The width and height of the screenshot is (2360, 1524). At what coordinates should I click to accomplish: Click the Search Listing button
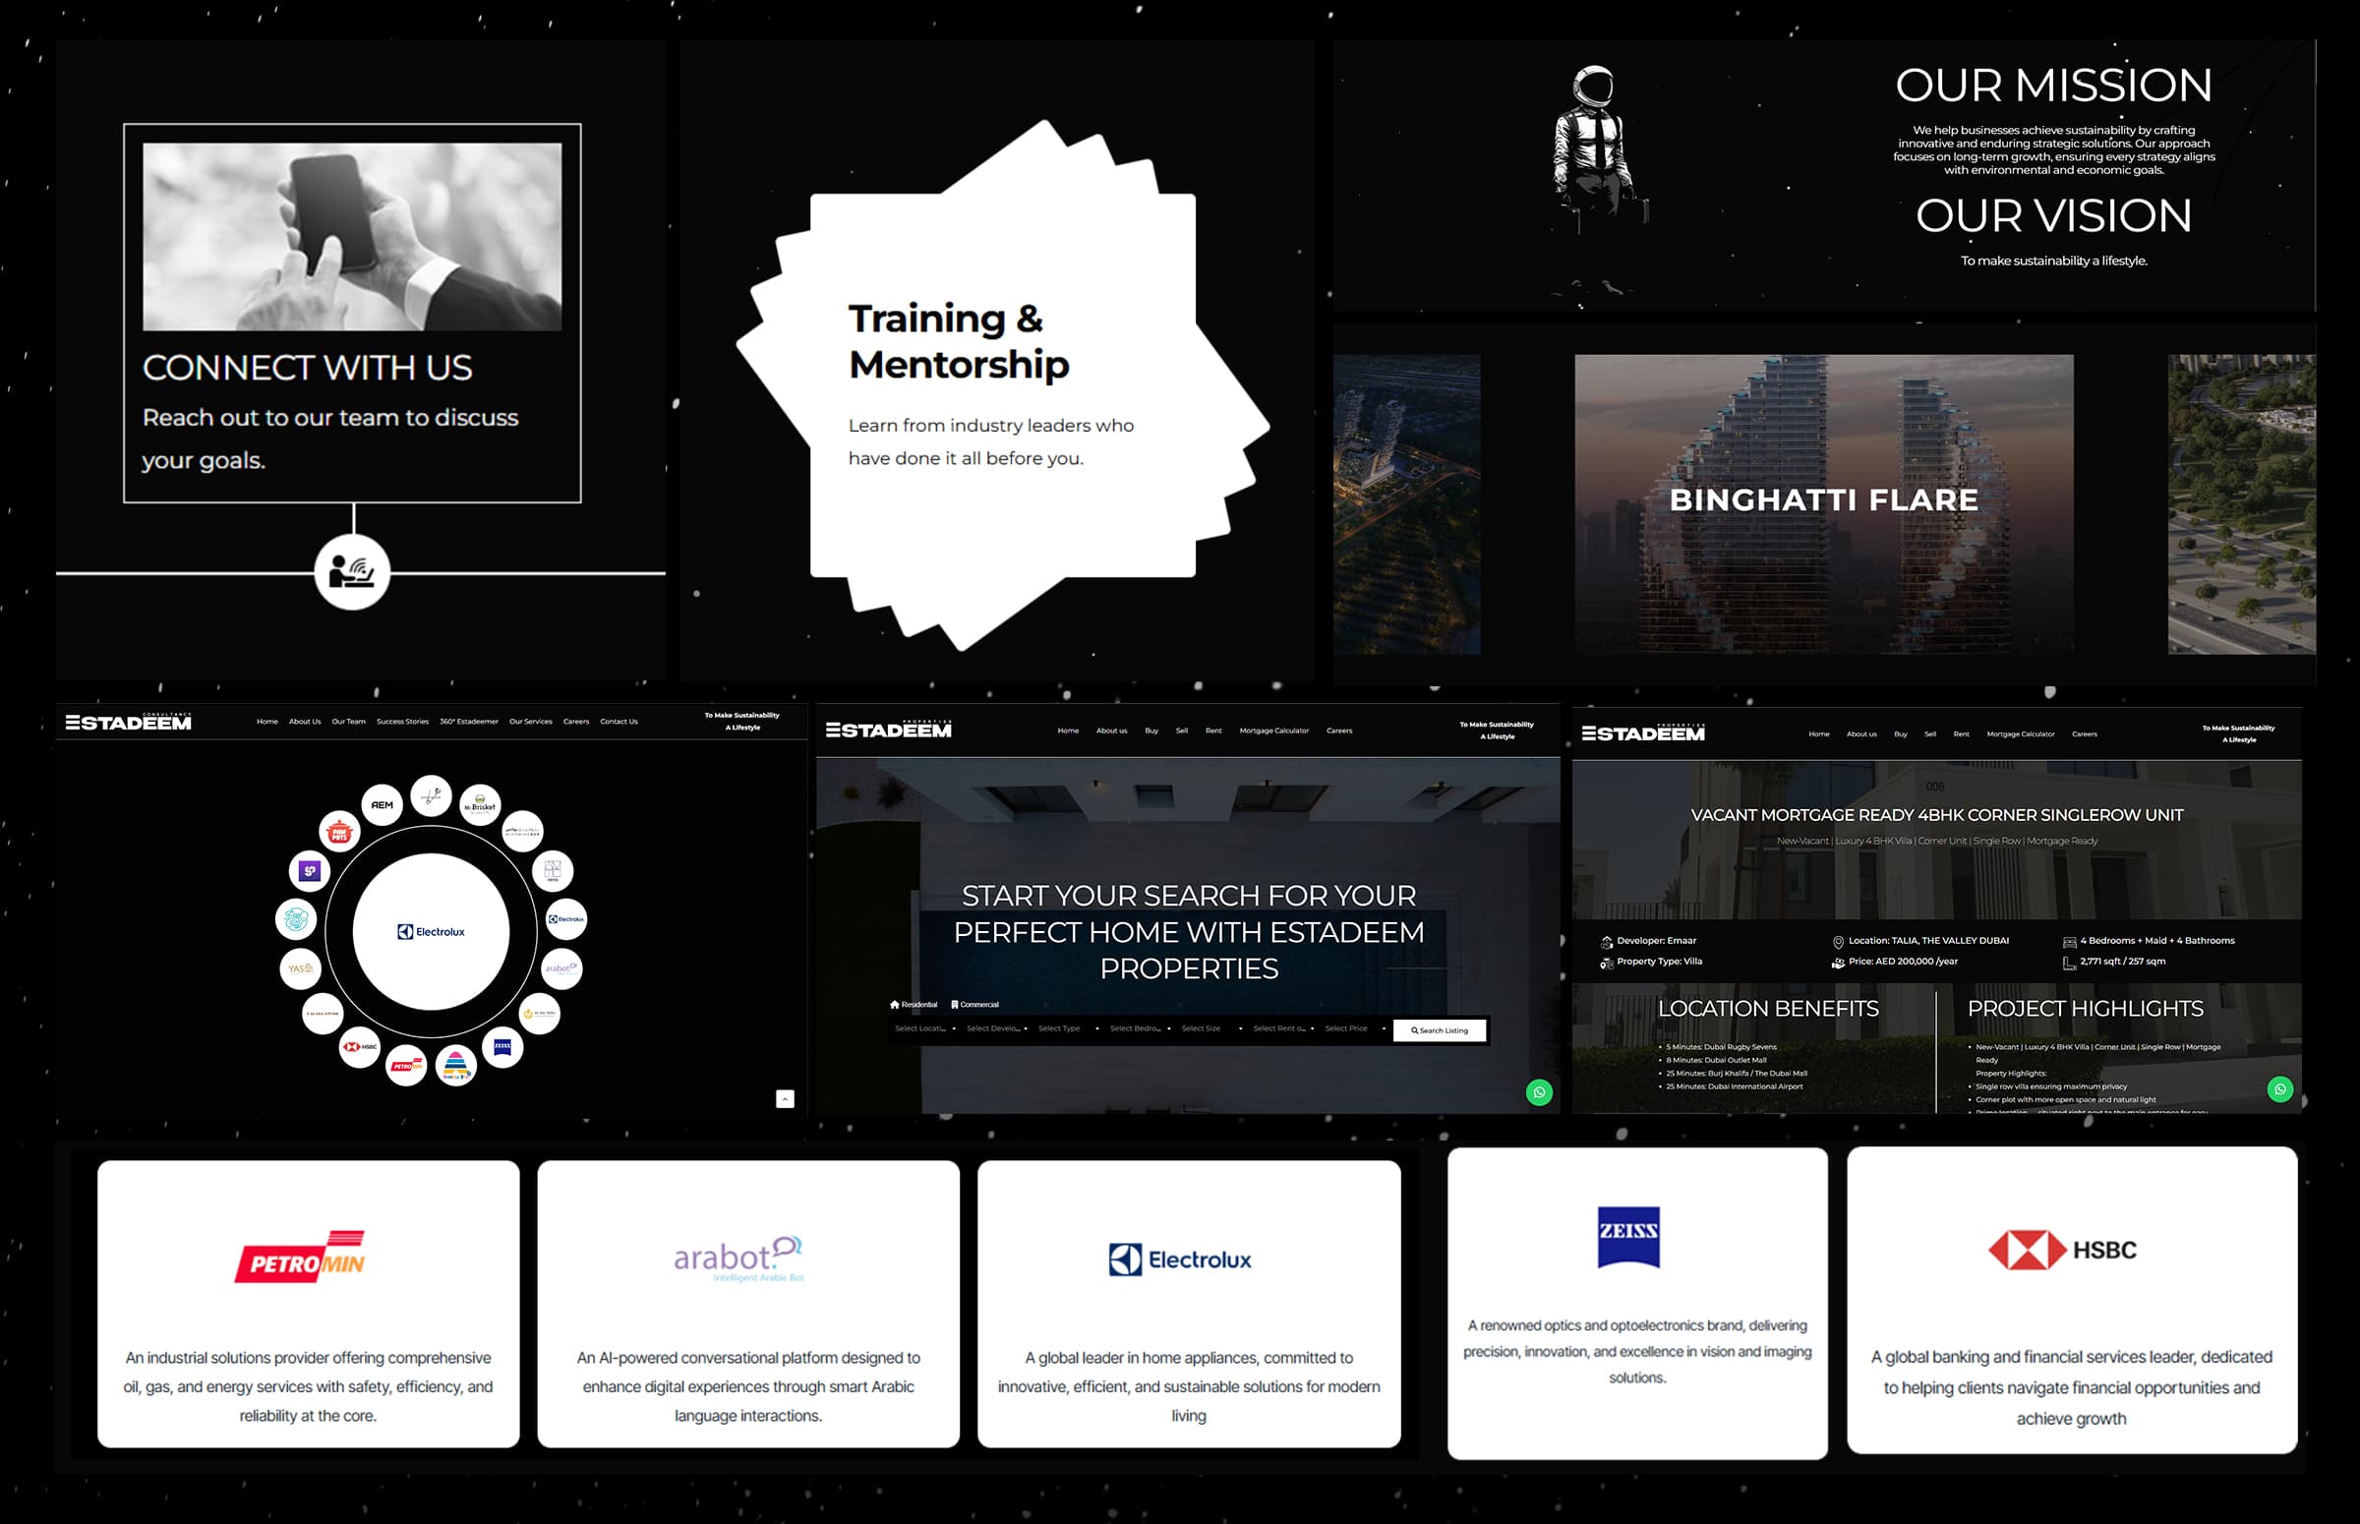click(x=1440, y=1030)
